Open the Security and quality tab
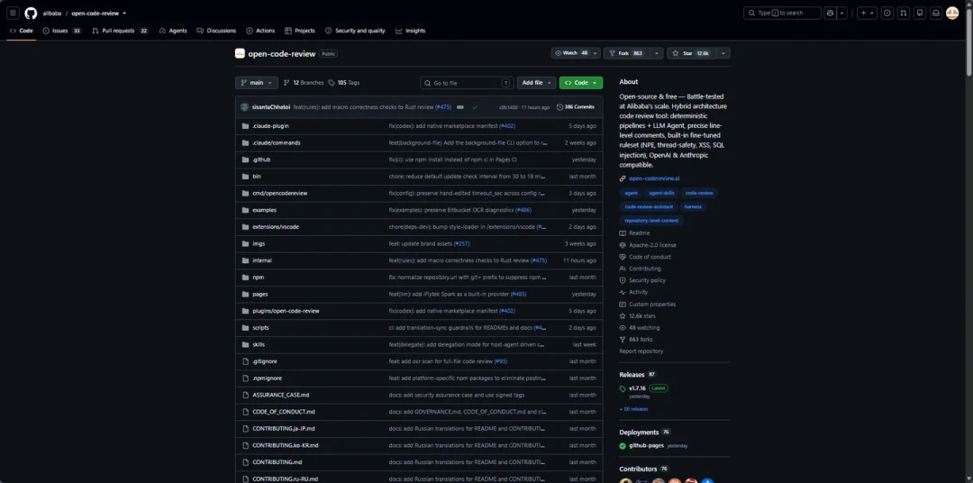973x483 pixels. (355, 31)
